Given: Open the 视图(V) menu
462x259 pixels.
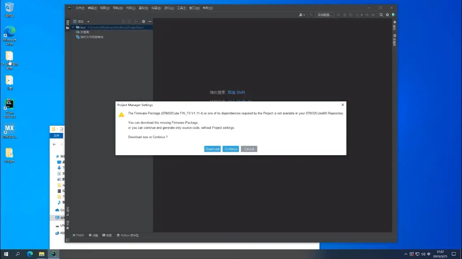Looking at the screenshot, I should point(105,8).
